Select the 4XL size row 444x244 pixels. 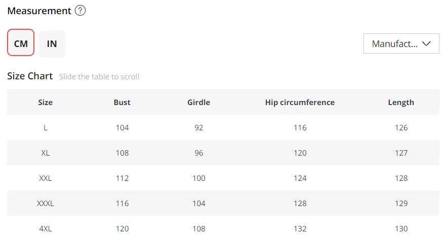(x=223, y=228)
